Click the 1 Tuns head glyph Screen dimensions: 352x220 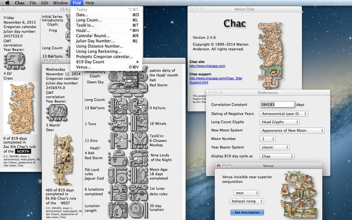click(118, 123)
